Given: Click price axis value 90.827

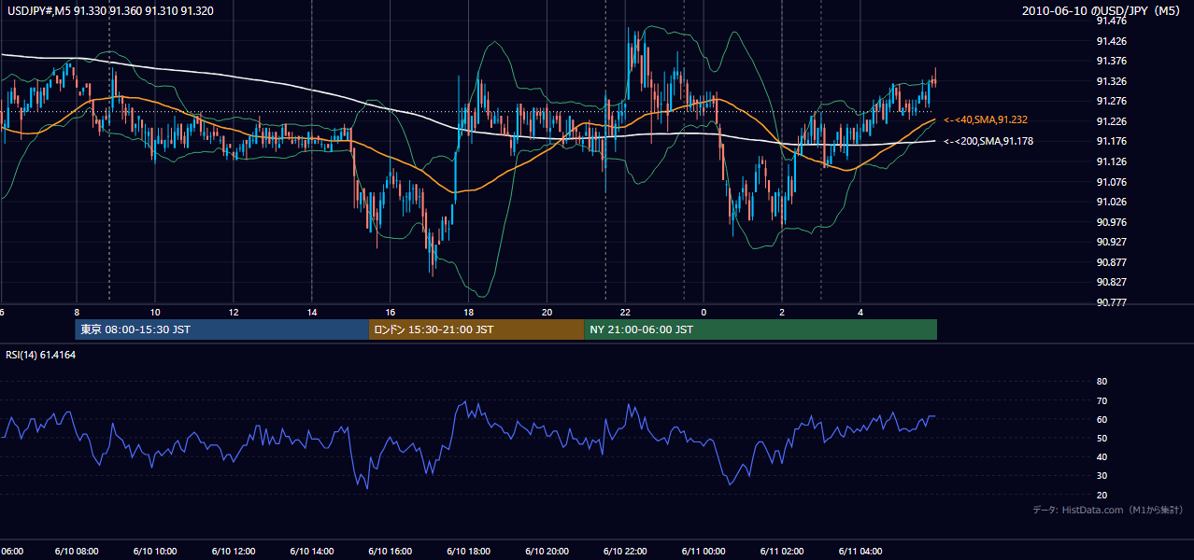Looking at the screenshot, I should 1111,282.
